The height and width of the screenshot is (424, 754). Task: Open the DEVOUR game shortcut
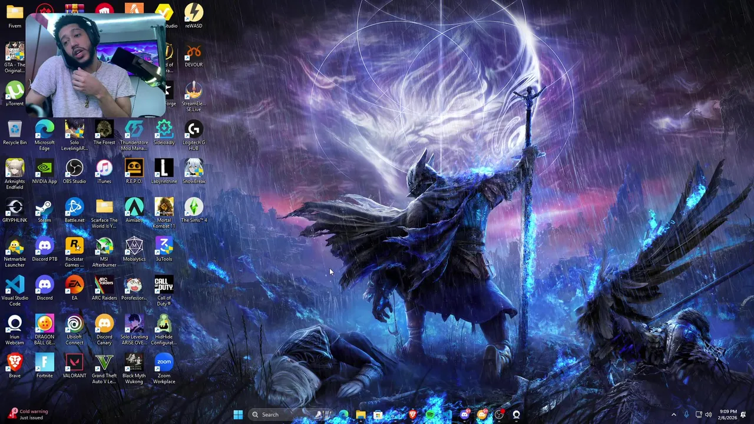[194, 55]
